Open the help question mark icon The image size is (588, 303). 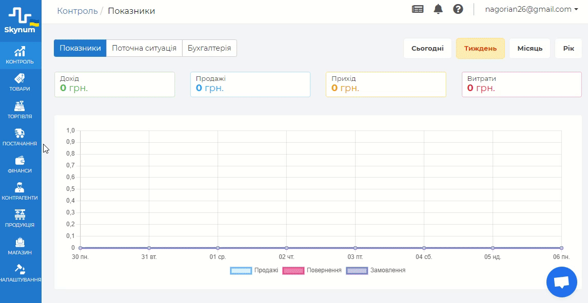coord(458,9)
